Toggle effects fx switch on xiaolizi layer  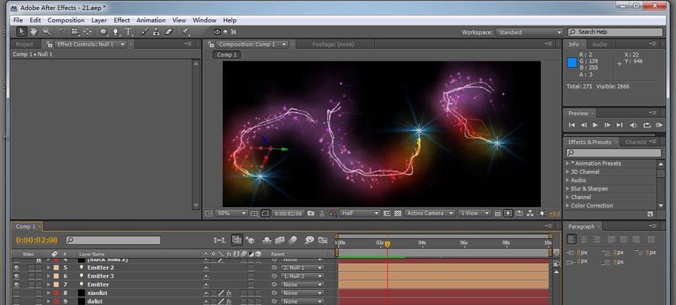[x=229, y=293]
